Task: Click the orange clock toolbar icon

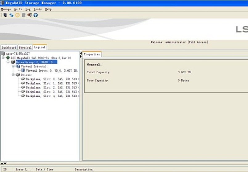Action: click(x=18, y=15)
